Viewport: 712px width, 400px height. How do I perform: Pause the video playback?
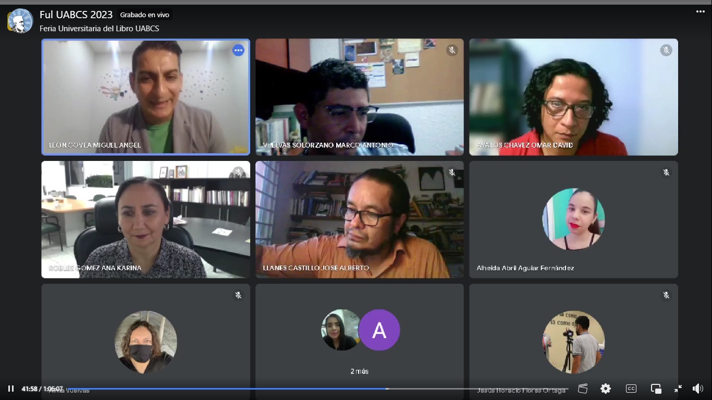point(11,389)
